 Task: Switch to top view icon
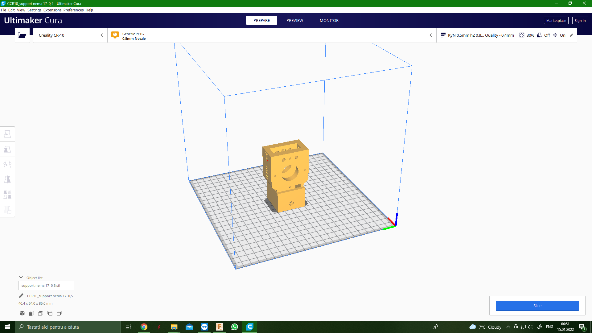tap(41, 313)
